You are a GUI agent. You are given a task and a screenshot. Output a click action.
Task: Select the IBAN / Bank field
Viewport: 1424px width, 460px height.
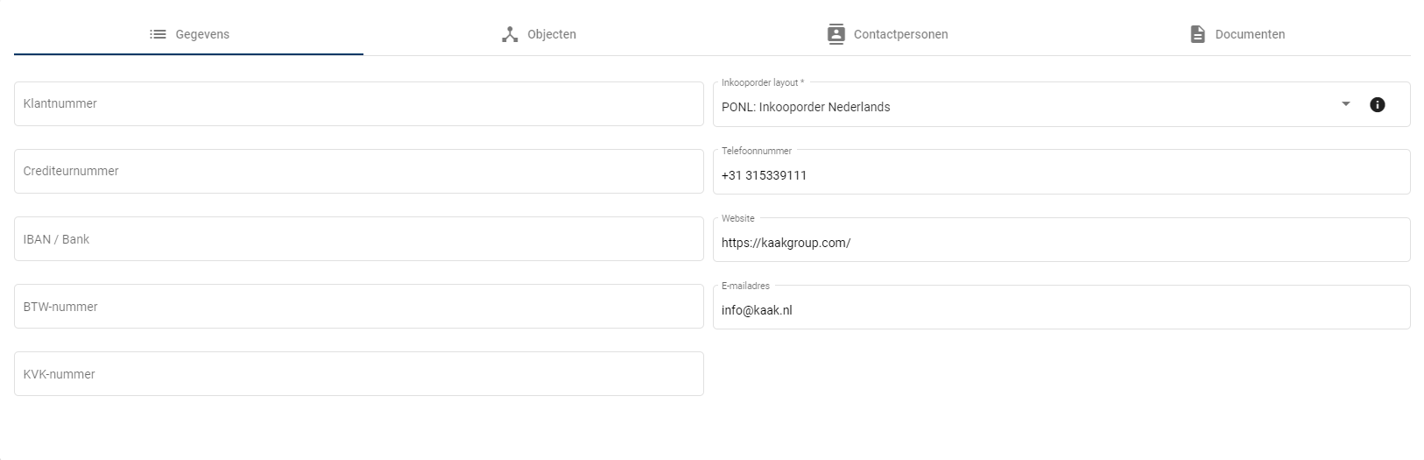359,239
